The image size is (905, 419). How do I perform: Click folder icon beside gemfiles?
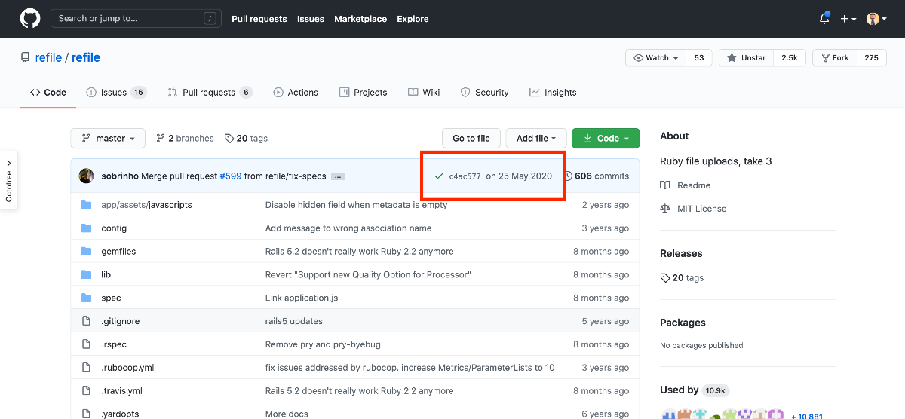86,251
